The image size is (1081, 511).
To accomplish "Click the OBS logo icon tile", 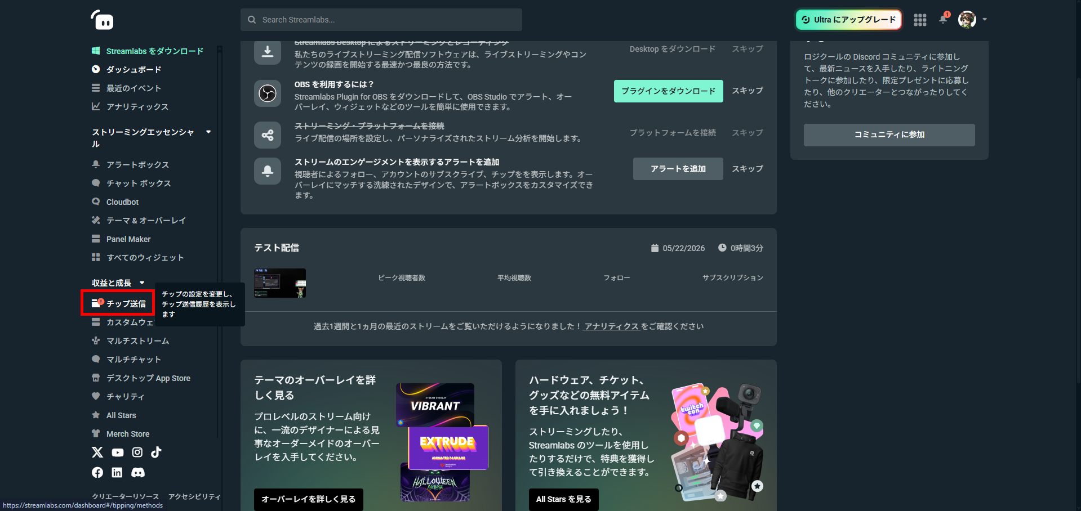I will point(268,93).
